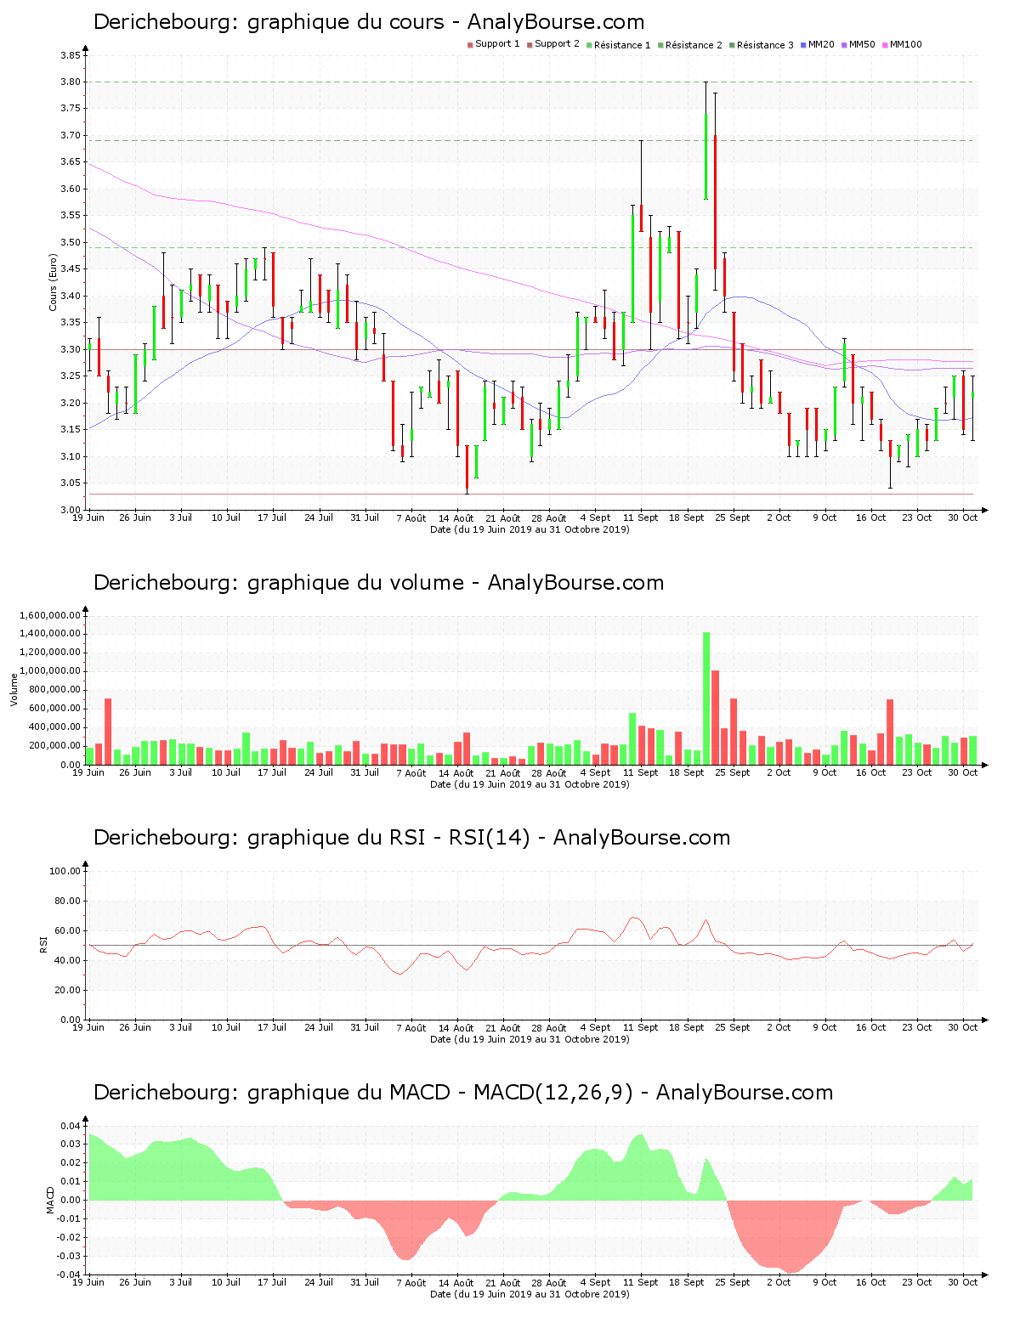The width and height of the screenshot is (1020, 1317).
Task: Click 200,000.00 on volume axis
Action: (55, 746)
